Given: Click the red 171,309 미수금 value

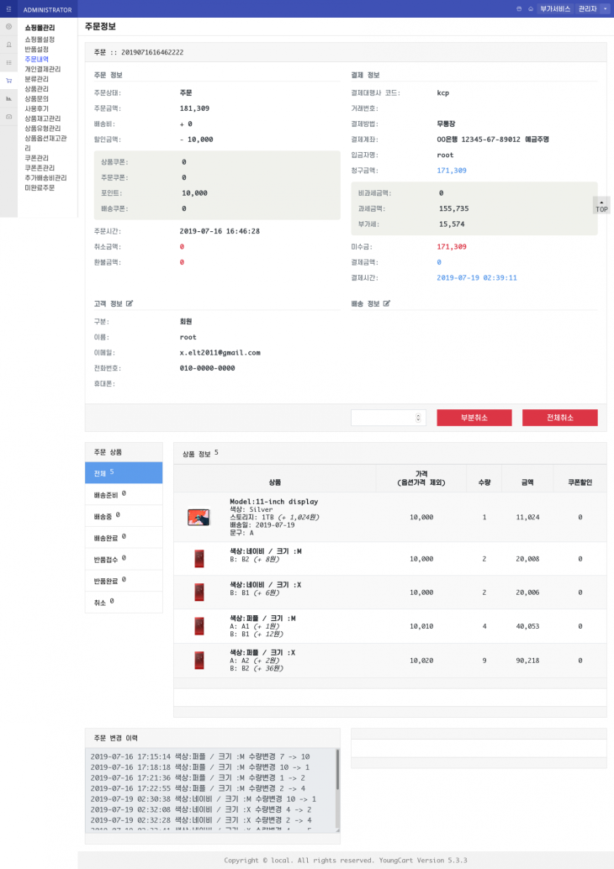Looking at the screenshot, I should pos(452,246).
